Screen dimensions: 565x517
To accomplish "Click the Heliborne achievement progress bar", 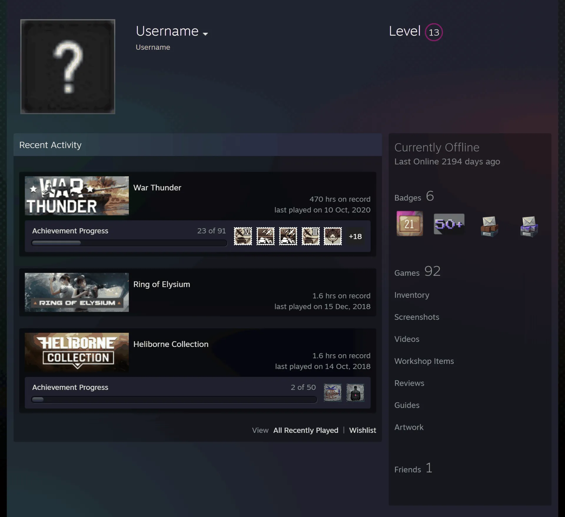I will click(x=174, y=400).
